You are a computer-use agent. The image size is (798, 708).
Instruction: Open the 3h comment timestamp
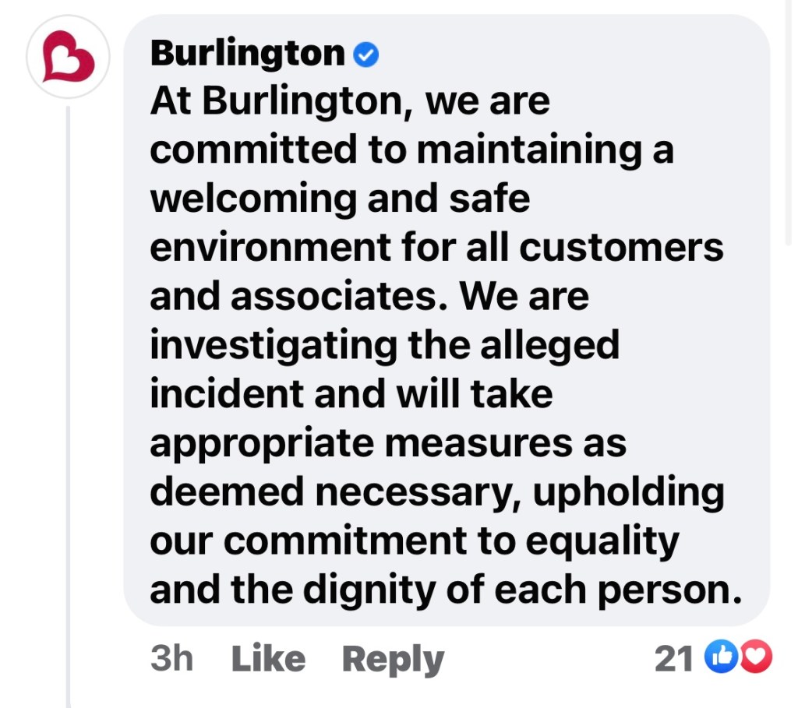pyautogui.click(x=171, y=659)
